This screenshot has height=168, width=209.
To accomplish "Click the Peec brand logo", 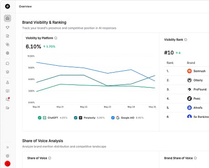I will [189, 99].
